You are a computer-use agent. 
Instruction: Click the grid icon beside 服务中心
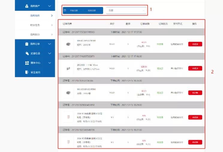click(x=27, y=63)
